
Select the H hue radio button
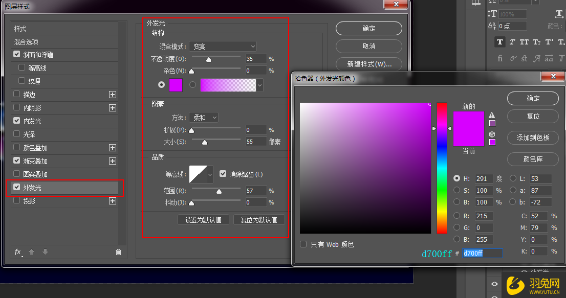coord(456,178)
